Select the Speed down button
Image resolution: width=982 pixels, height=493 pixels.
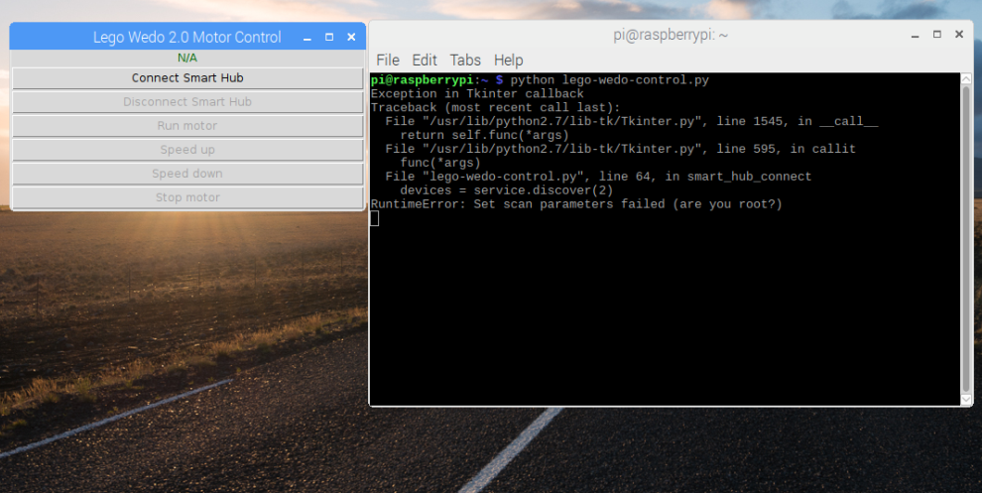pos(187,174)
